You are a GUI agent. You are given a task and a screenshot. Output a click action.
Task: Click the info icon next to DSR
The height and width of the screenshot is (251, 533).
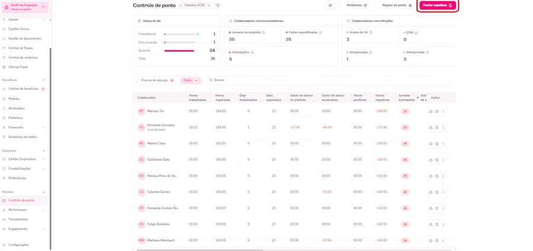click(416, 33)
